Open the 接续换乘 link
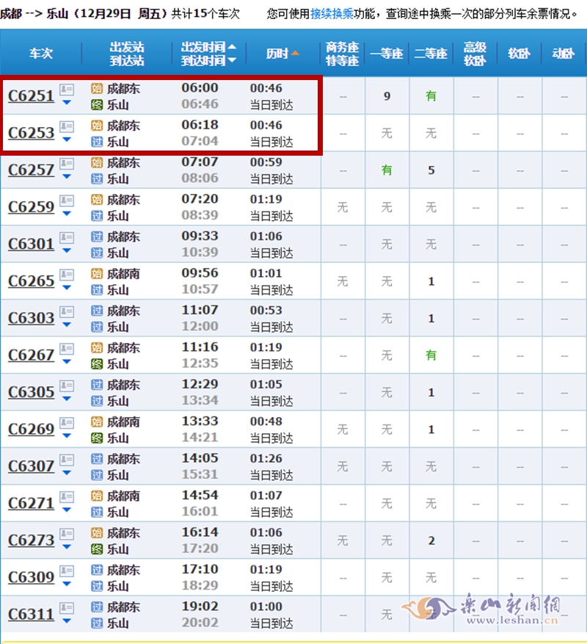Viewport: 587px width, 644px height. click(x=331, y=12)
